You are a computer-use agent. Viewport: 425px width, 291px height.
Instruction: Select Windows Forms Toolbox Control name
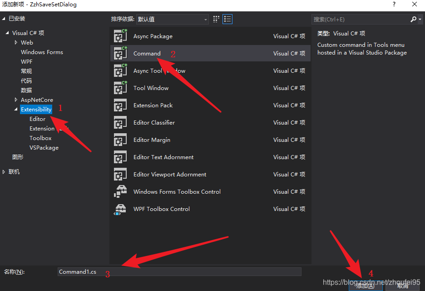pyautogui.click(x=177, y=191)
